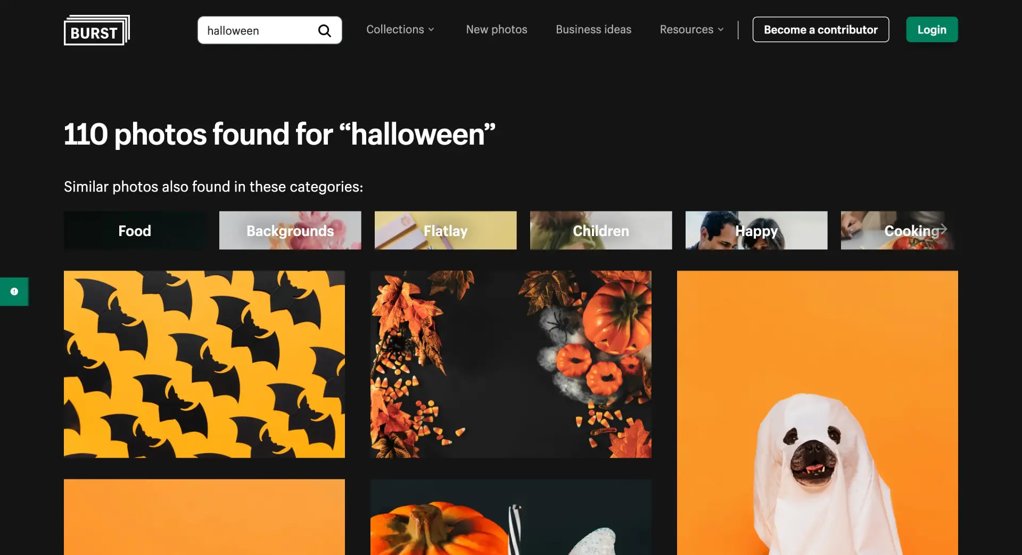
Task: Expand the Collections dropdown menu
Action: click(400, 29)
